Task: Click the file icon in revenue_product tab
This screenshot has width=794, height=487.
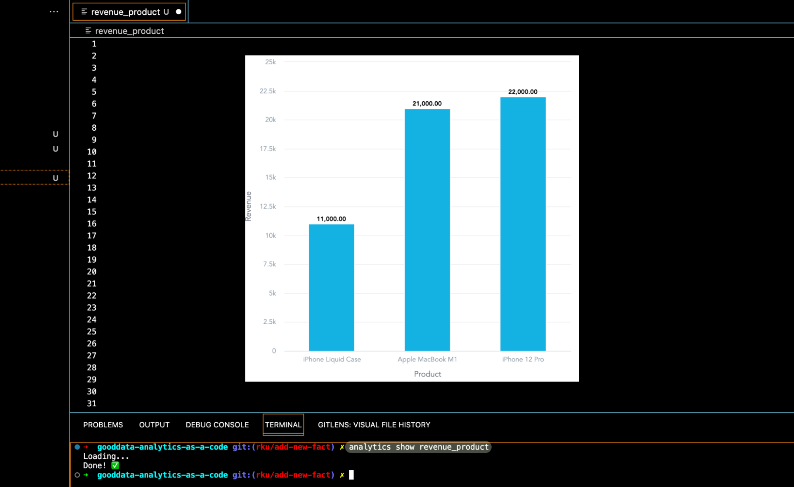Action: pyautogui.click(x=84, y=12)
